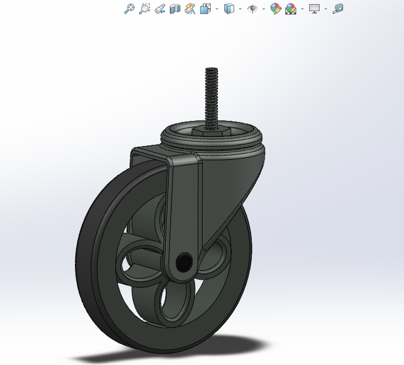Viewport: 404px width, 365px height.
Task: Open the Display Style dropdown arrow
Action: pyautogui.click(x=241, y=9)
